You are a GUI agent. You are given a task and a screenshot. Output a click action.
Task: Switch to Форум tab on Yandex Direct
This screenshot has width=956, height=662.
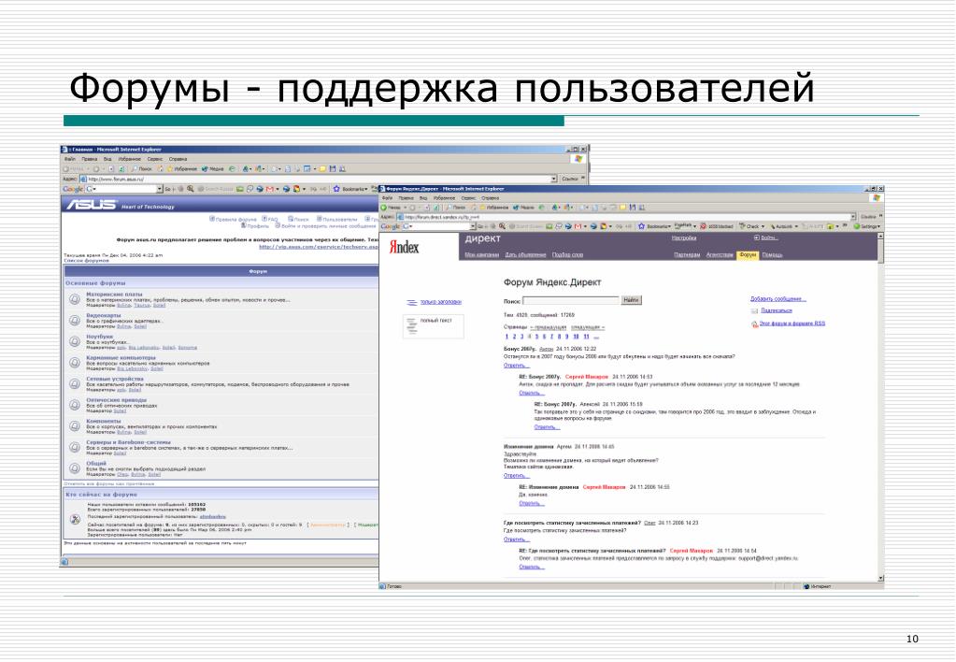[x=748, y=255]
